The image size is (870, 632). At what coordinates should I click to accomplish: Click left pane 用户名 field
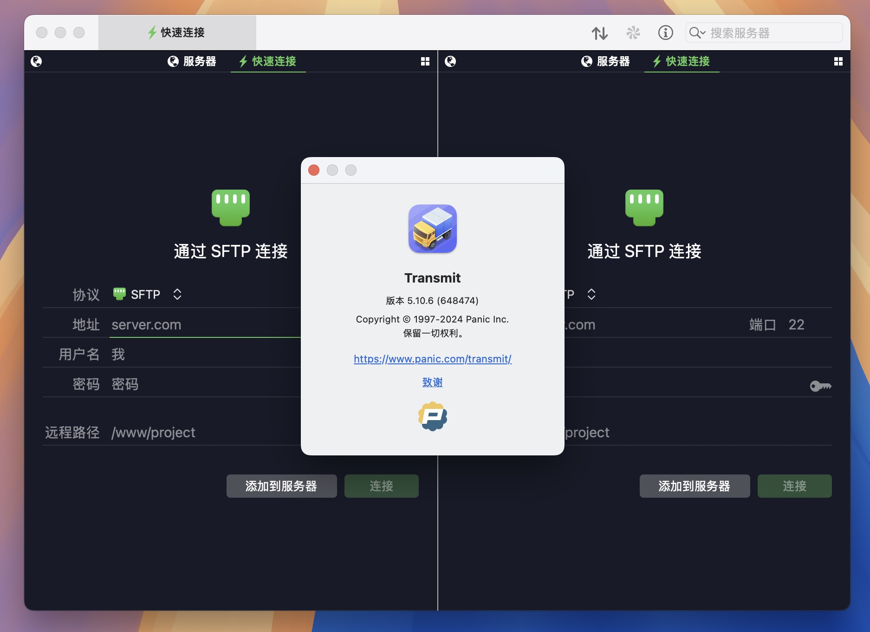[x=206, y=355]
